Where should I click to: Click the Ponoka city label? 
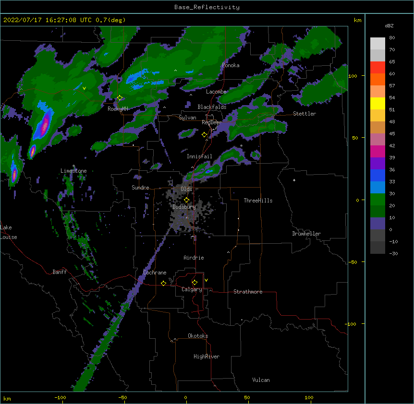tap(231, 65)
